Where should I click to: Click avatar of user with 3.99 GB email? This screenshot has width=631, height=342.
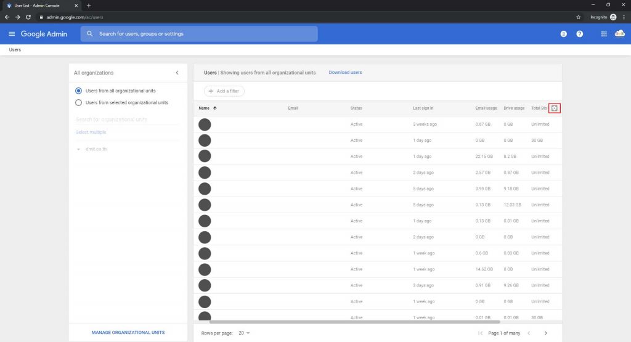205,189
